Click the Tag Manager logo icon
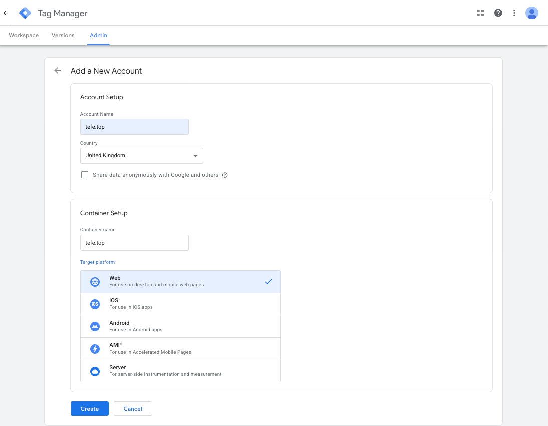The image size is (548, 426). (x=25, y=13)
